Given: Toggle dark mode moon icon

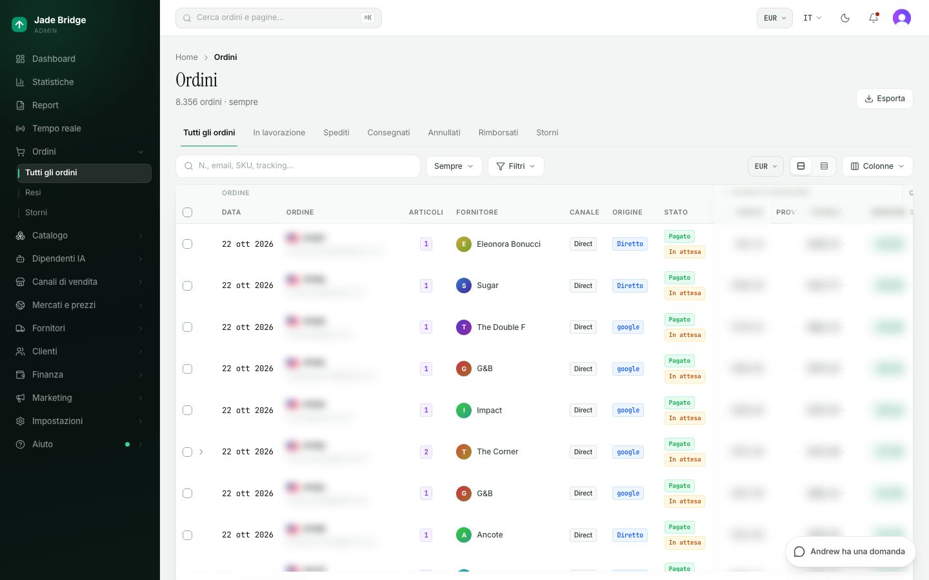Looking at the screenshot, I should coord(845,18).
